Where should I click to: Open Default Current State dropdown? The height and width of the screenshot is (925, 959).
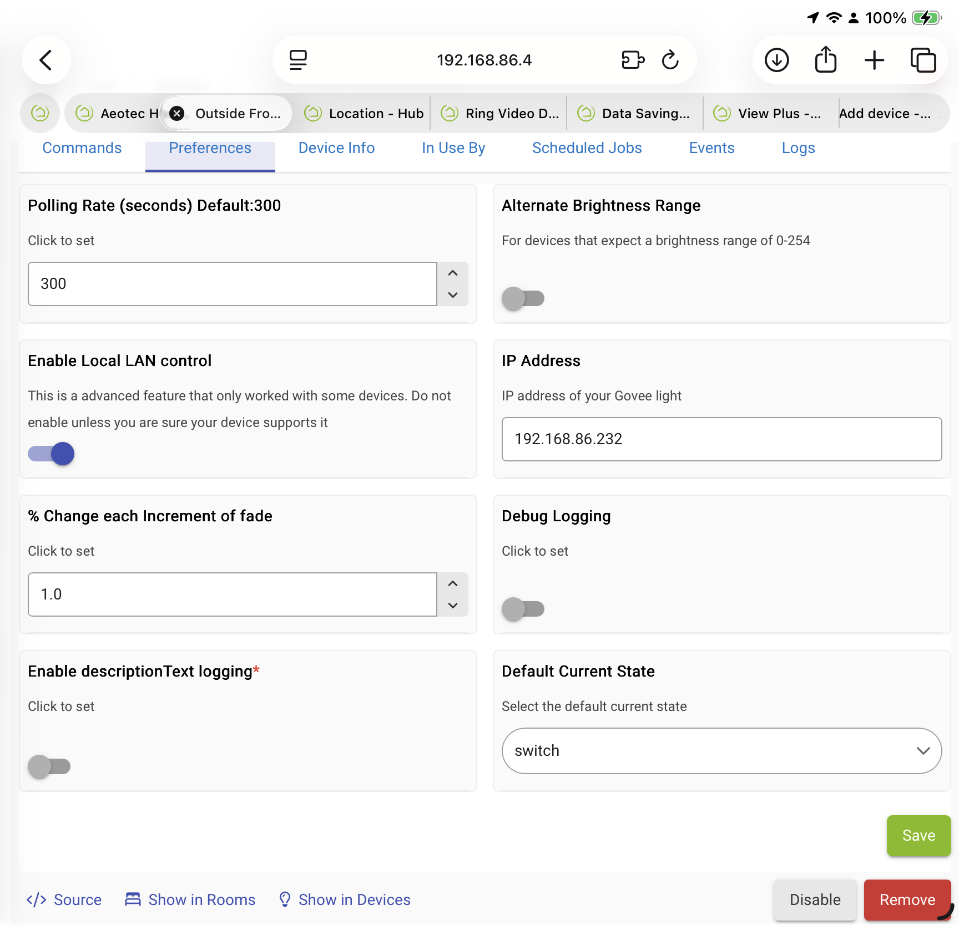click(721, 751)
